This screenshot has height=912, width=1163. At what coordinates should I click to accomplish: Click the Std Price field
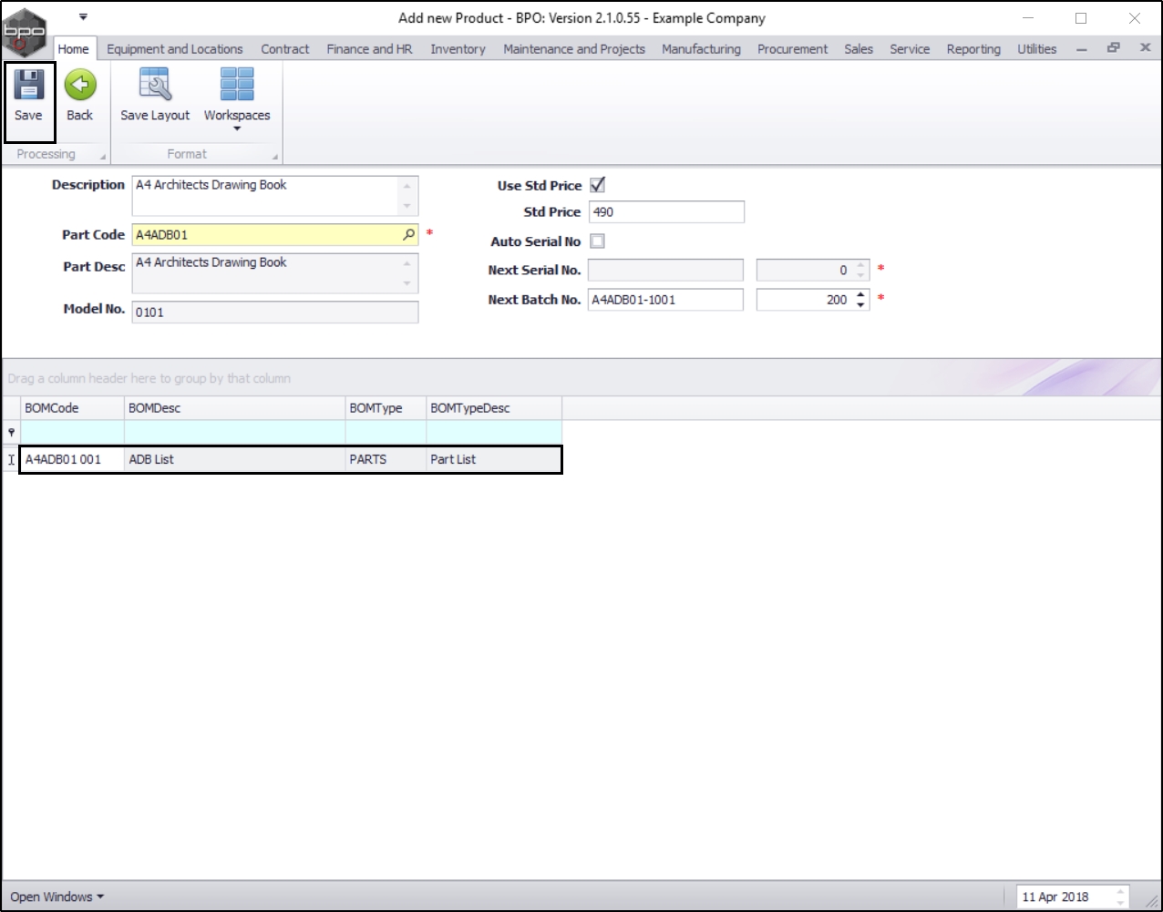(x=666, y=212)
